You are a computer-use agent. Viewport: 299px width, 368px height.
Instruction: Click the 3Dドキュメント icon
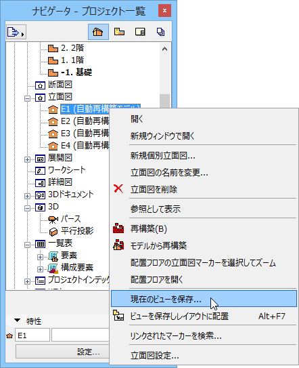coord(40,195)
